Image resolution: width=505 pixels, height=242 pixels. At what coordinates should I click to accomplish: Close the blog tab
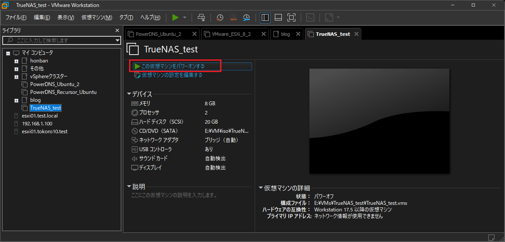pos(298,34)
